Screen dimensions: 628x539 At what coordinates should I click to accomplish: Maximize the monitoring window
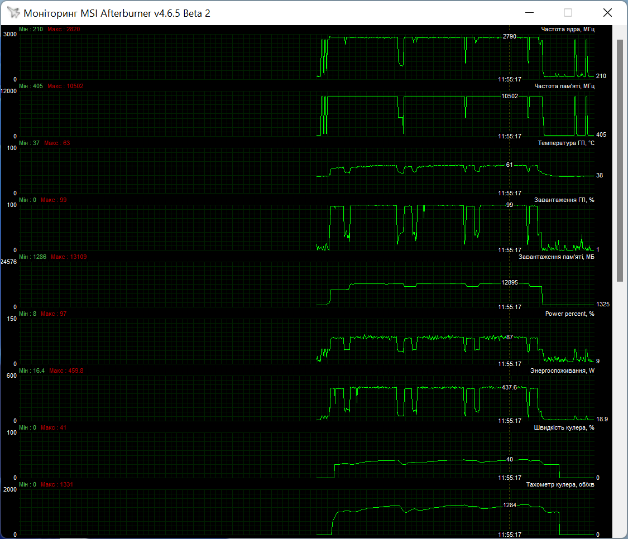pyautogui.click(x=568, y=13)
